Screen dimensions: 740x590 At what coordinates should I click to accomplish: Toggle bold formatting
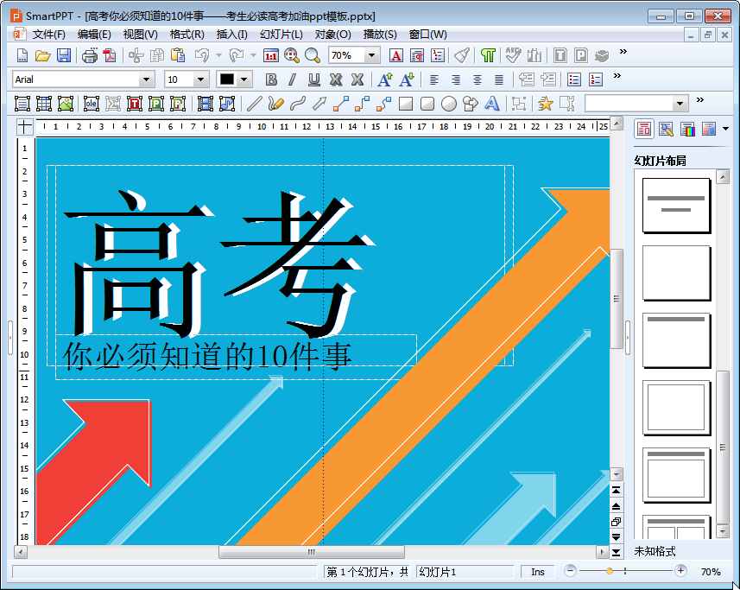(x=270, y=79)
